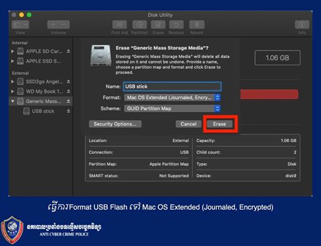Open the Scheme dropdown (GUID Partition Map)

click(172, 108)
